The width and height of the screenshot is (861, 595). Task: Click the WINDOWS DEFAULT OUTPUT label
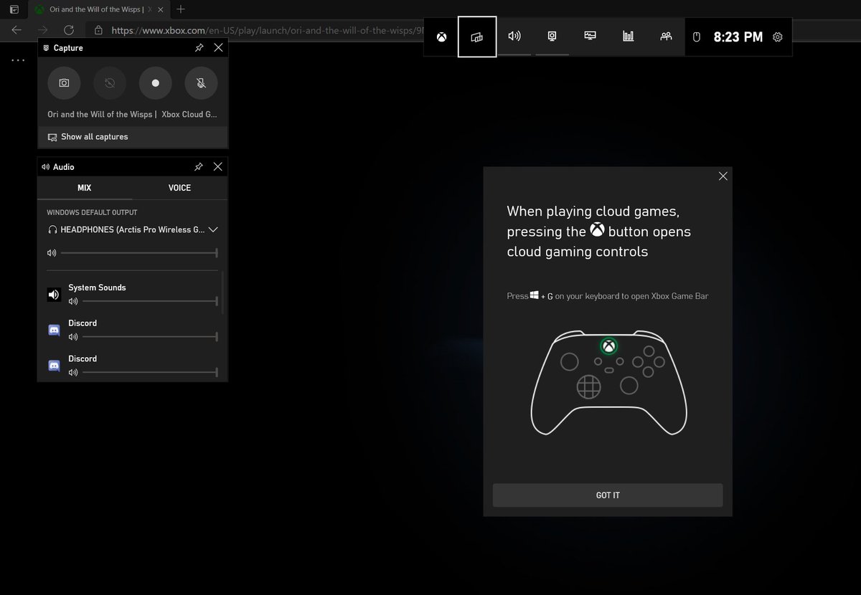(92, 213)
